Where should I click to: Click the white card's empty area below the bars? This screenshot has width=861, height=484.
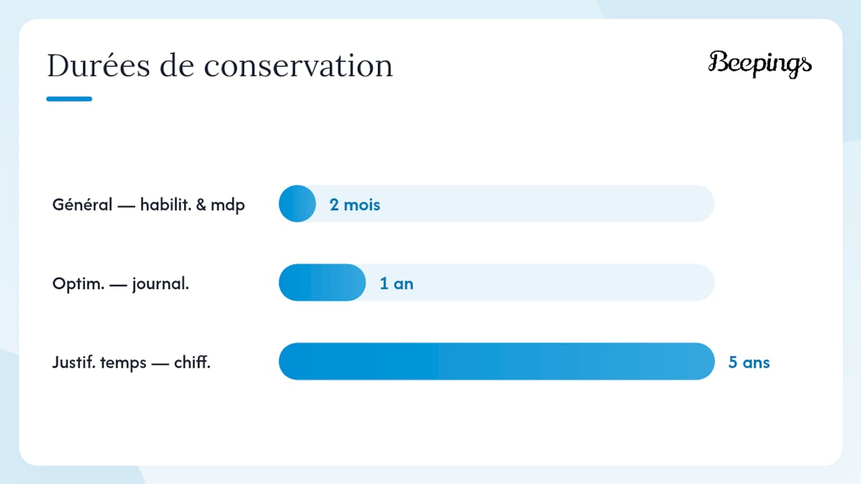(x=430, y=424)
